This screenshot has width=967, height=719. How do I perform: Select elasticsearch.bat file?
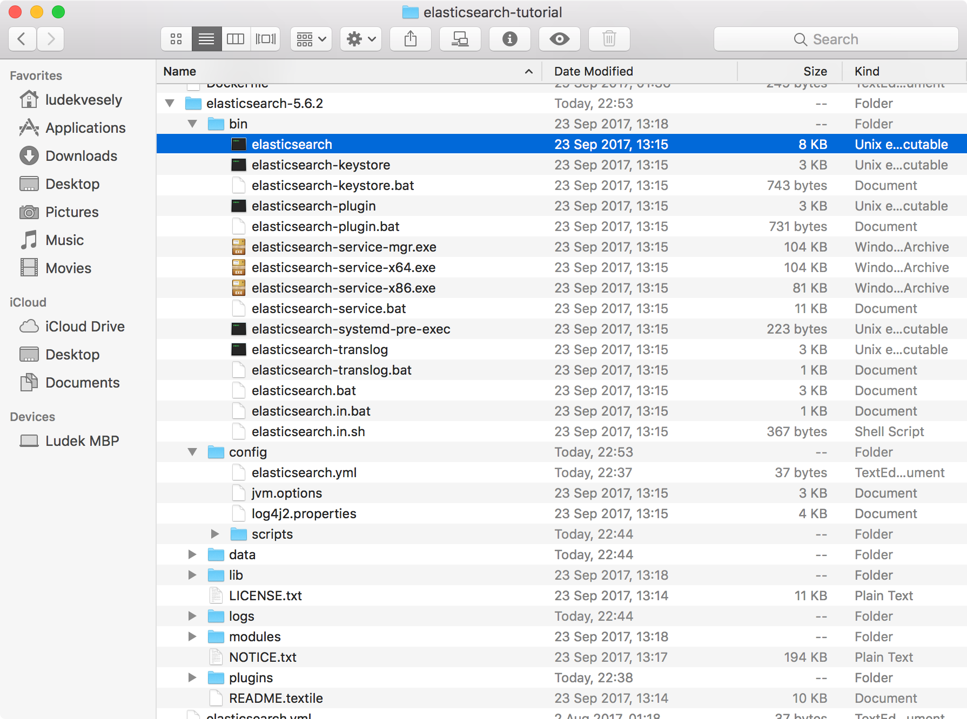coord(304,390)
